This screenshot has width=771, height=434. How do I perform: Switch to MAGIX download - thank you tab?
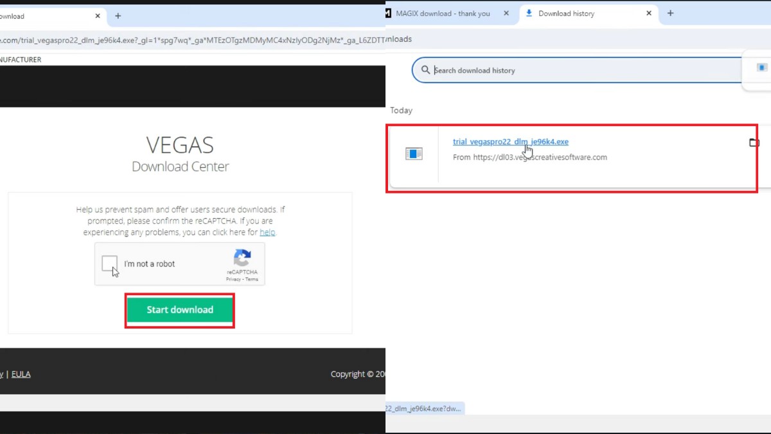click(442, 14)
